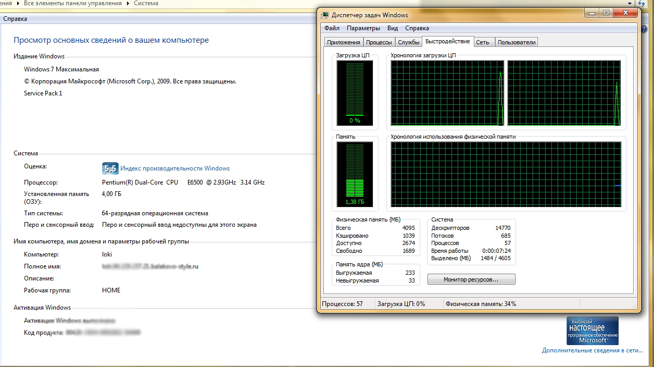The height and width of the screenshot is (367, 654).
Task: Open the Справка menu in System window
Action: (15, 19)
